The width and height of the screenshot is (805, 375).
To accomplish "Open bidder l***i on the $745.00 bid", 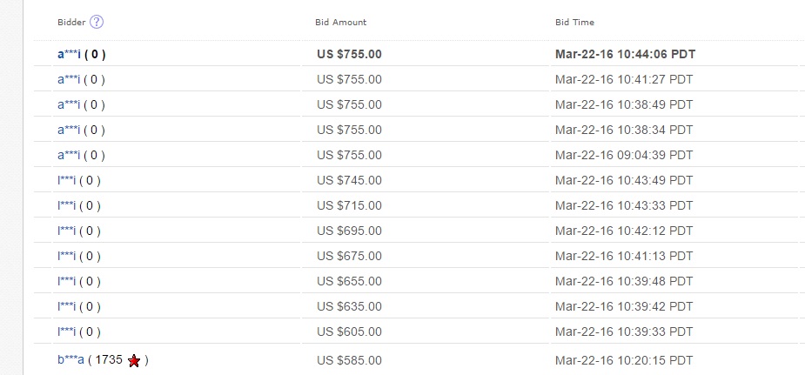I will (x=67, y=180).
